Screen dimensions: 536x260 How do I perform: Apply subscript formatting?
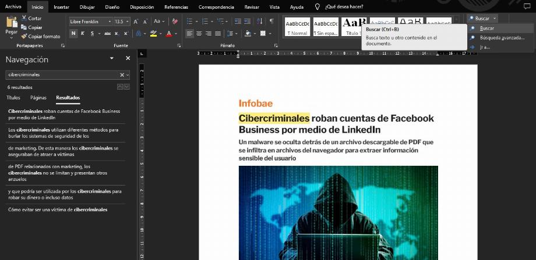tap(117, 33)
